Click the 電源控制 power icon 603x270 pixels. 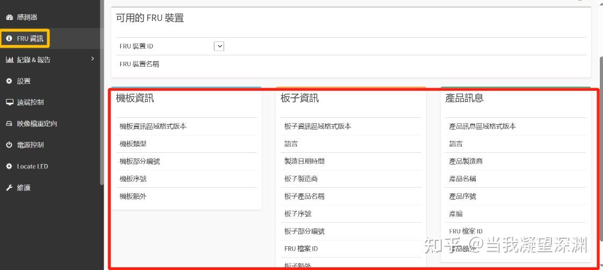coord(9,145)
